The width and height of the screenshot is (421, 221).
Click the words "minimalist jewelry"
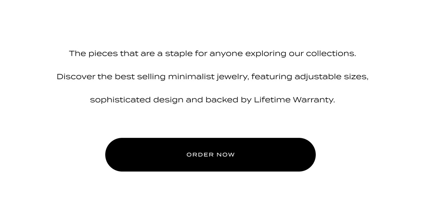[208, 77]
